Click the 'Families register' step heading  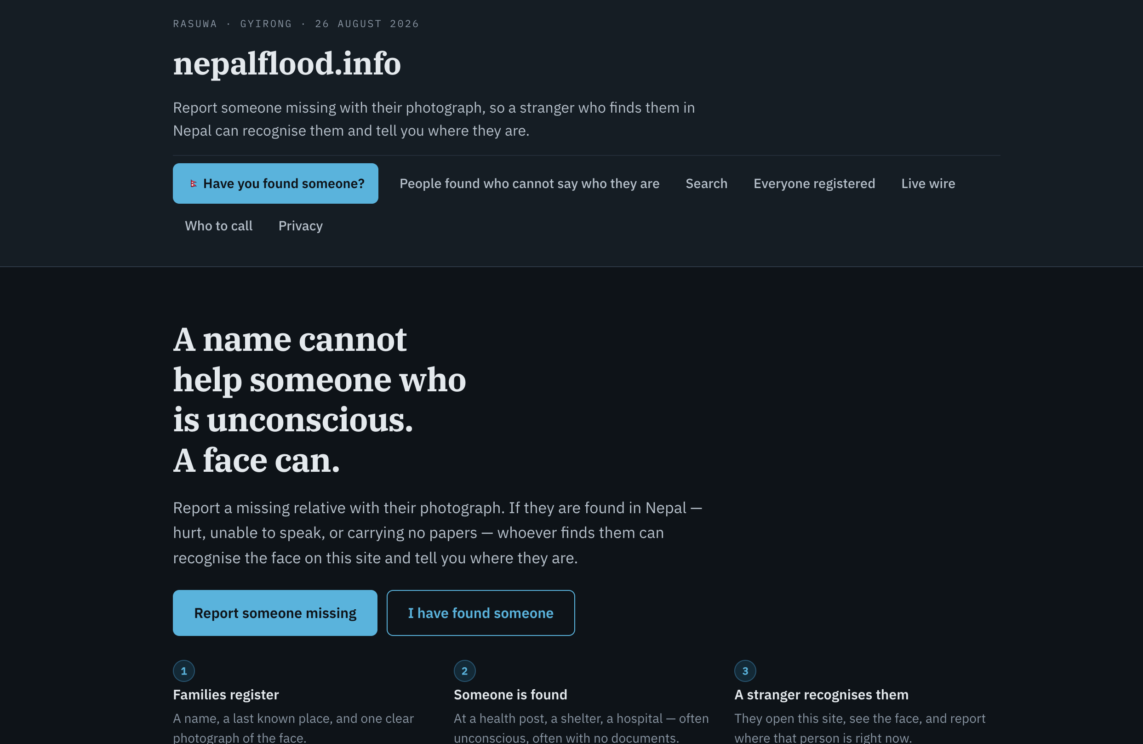click(x=226, y=694)
